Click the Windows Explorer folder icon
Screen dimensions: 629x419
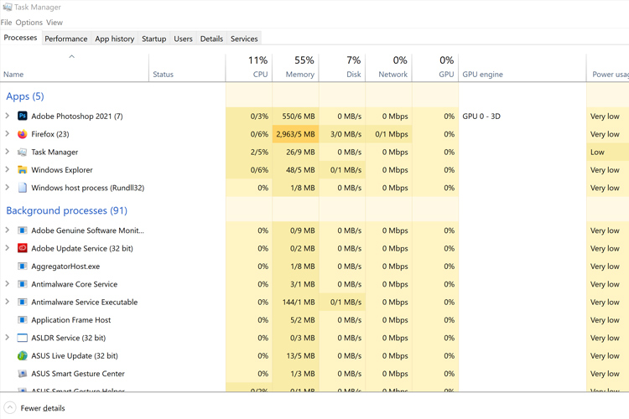23,169
